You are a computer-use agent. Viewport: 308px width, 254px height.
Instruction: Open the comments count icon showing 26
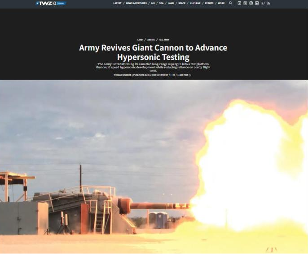point(173,75)
